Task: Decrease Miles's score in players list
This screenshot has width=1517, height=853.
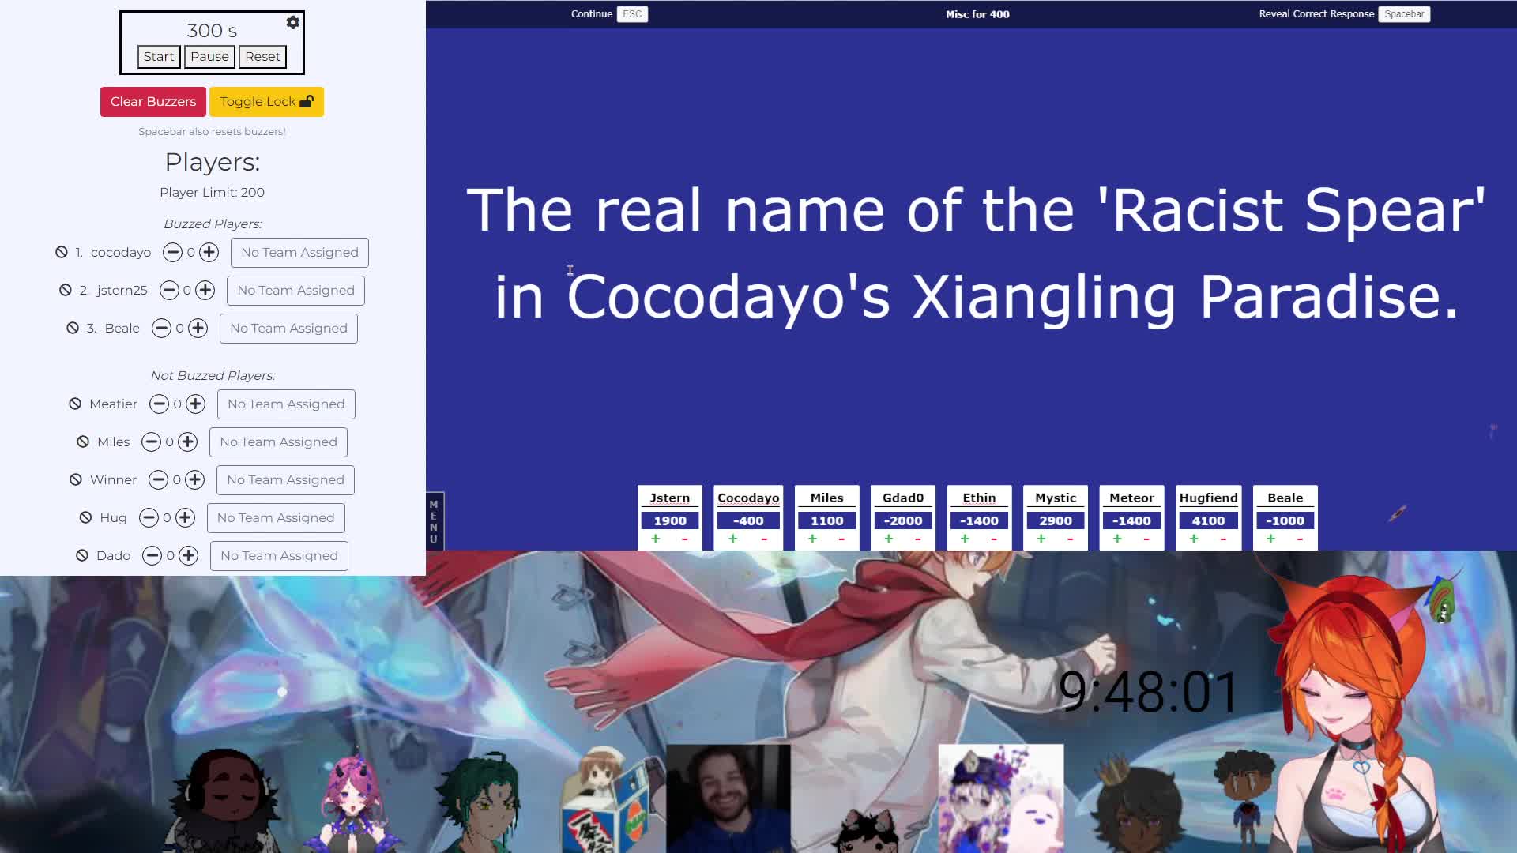Action: (x=151, y=442)
